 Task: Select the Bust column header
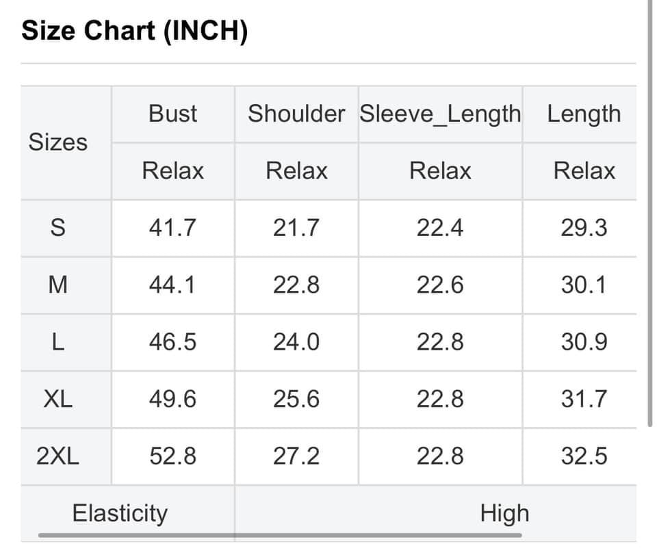point(172,114)
